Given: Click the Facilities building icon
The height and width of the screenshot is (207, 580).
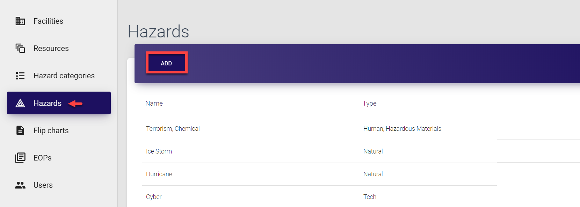Looking at the screenshot, I should (20, 21).
